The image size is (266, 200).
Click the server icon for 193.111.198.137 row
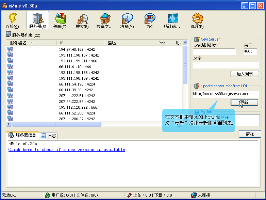tap(10, 55)
